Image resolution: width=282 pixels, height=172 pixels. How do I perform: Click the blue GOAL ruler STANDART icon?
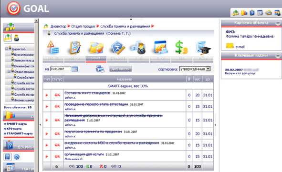point(118,48)
